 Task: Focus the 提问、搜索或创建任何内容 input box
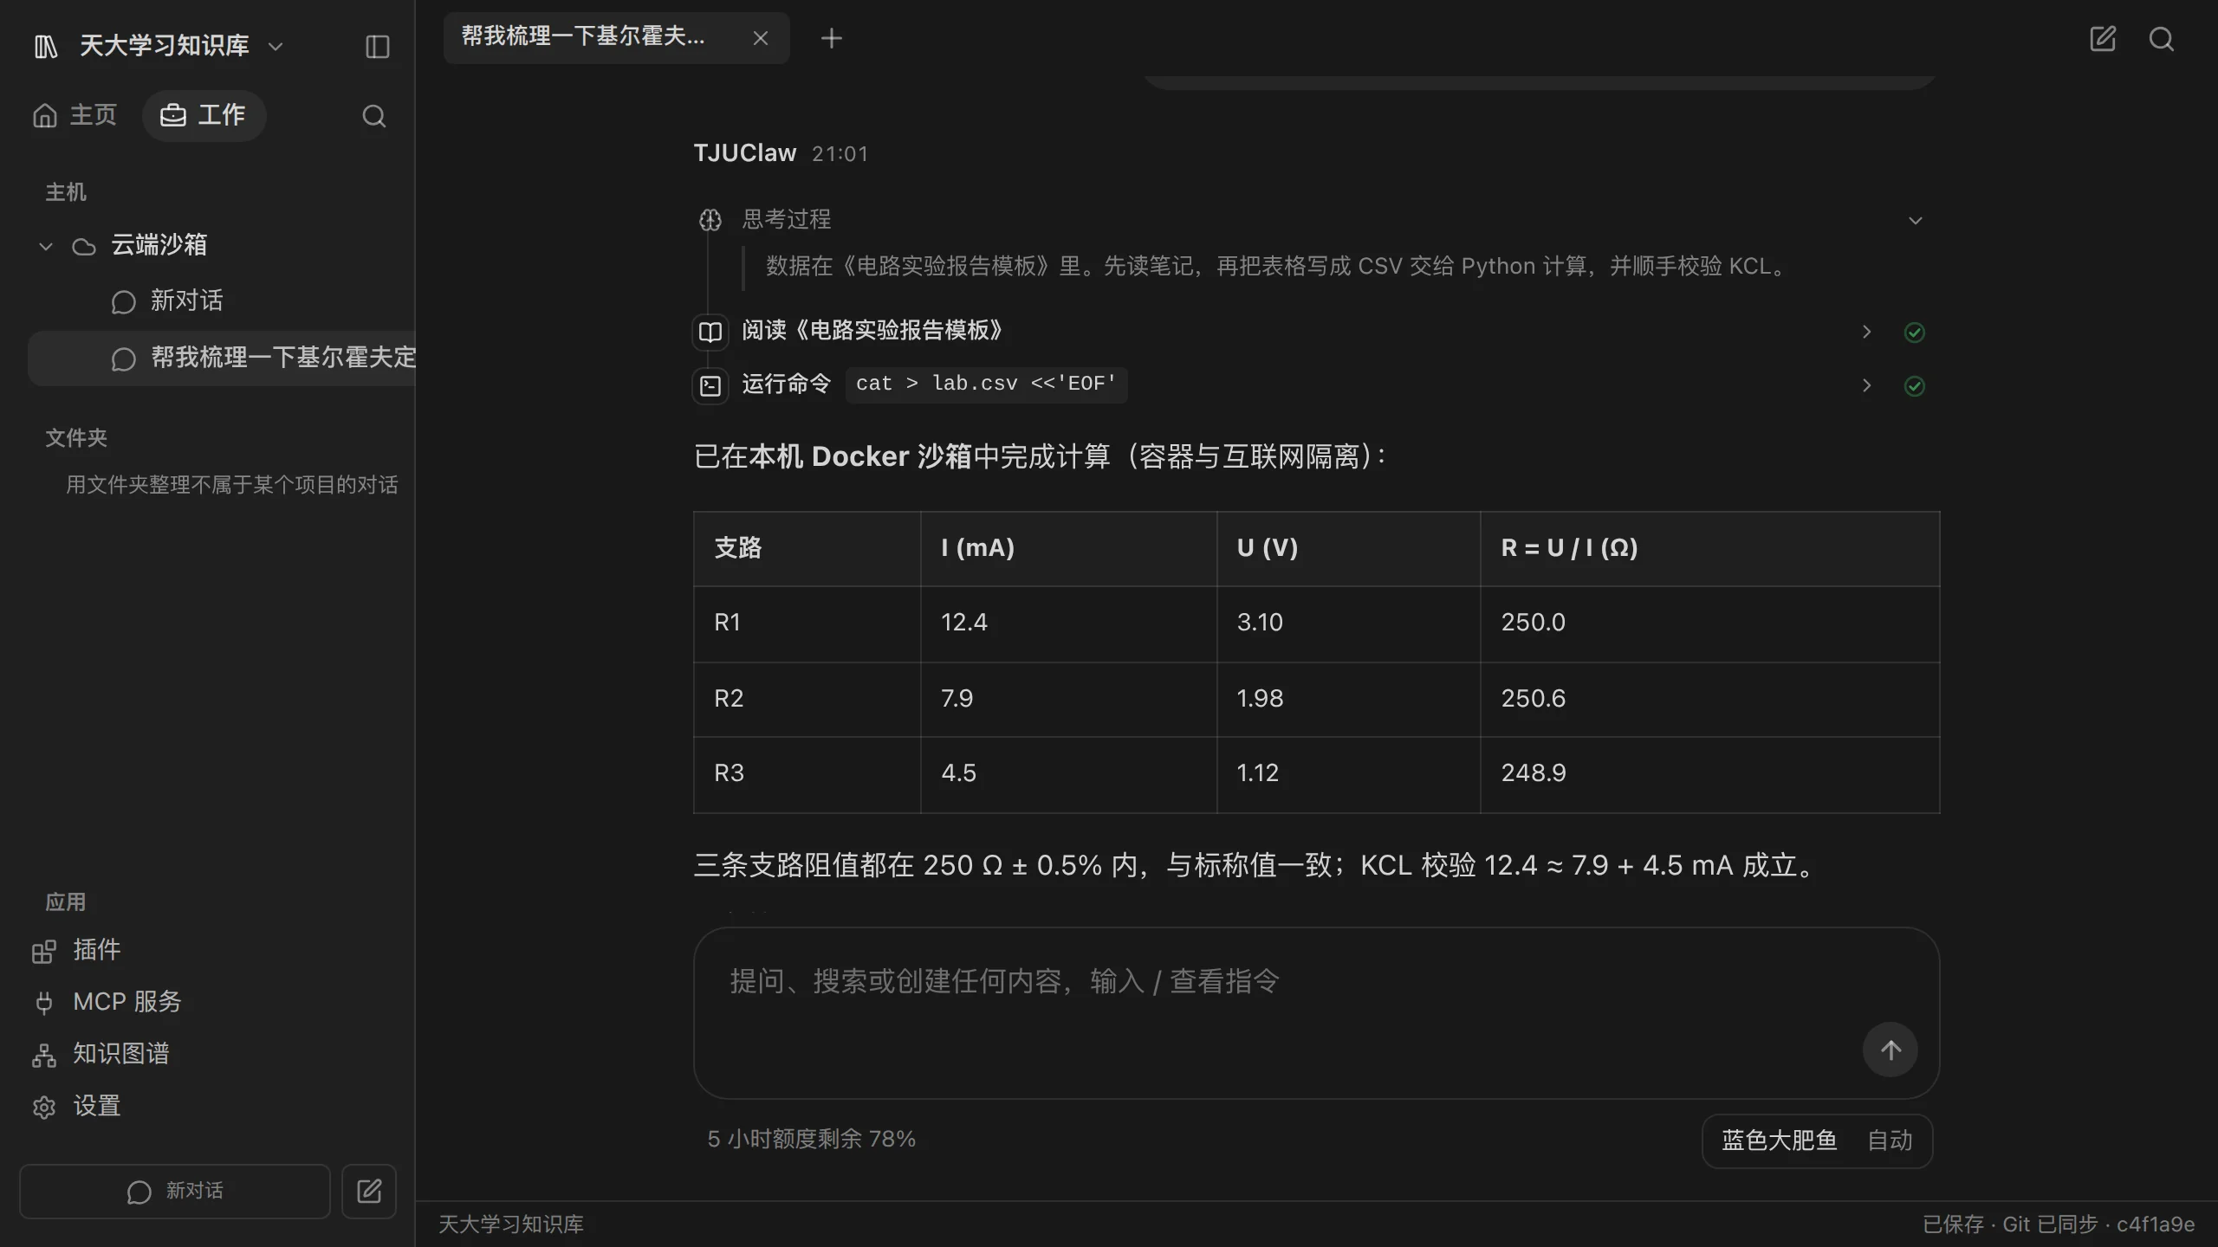click(x=1316, y=1012)
